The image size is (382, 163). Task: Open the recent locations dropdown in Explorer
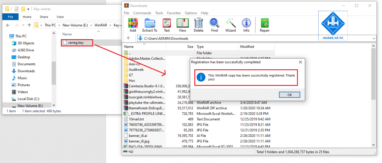coord(24,25)
